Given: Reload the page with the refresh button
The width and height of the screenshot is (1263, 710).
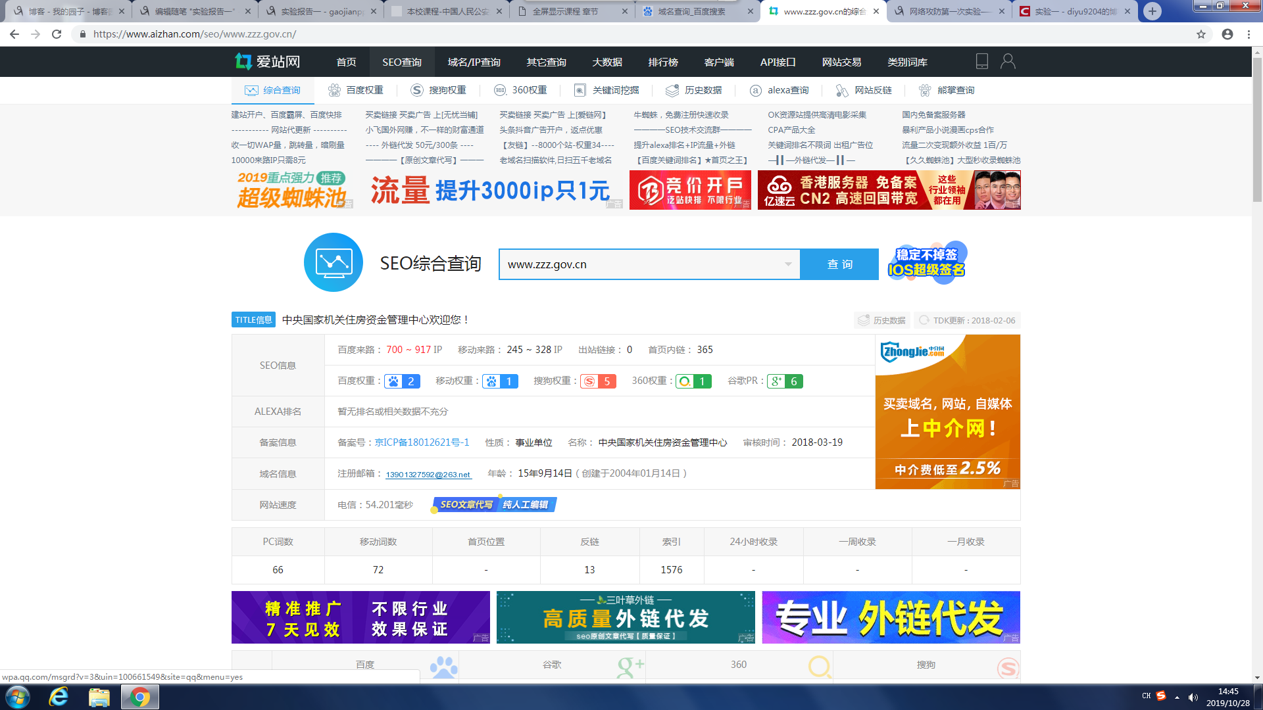Looking at the screenshot, I should point(57,34).
